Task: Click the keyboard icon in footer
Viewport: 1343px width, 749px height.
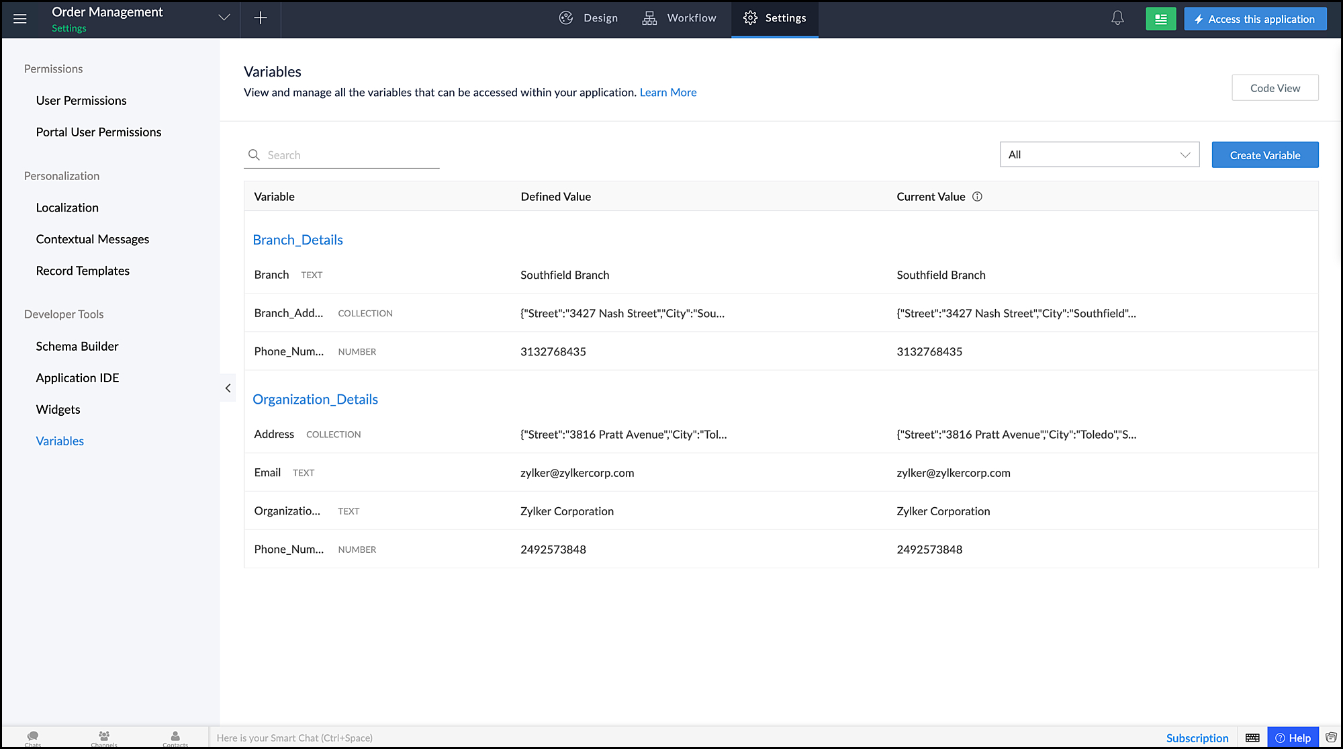Action: coord(1252,738)
